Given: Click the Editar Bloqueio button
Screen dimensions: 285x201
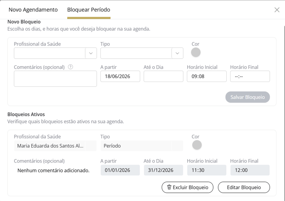Looking at the screenshot, I should click(244, 187).
